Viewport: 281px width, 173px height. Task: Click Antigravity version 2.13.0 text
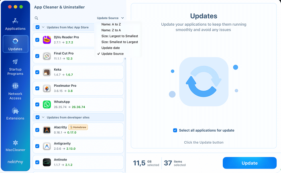[71, 149]
